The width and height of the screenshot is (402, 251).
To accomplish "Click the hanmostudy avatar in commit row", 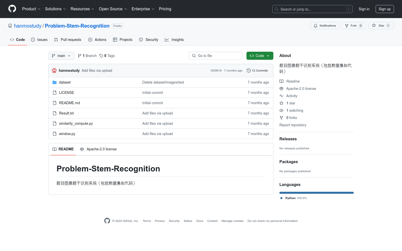I will (54, 71).
